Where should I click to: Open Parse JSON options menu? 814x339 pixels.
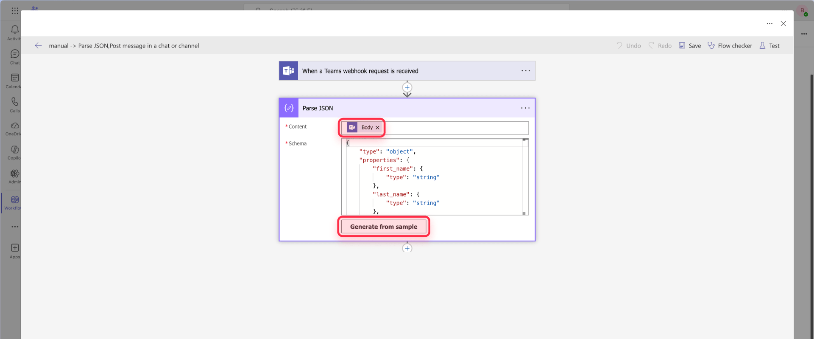click(525, 108)
